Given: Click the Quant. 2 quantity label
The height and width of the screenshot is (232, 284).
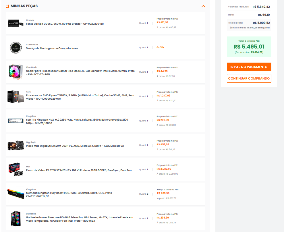Looking at the screenshot, I should (144, 194).
